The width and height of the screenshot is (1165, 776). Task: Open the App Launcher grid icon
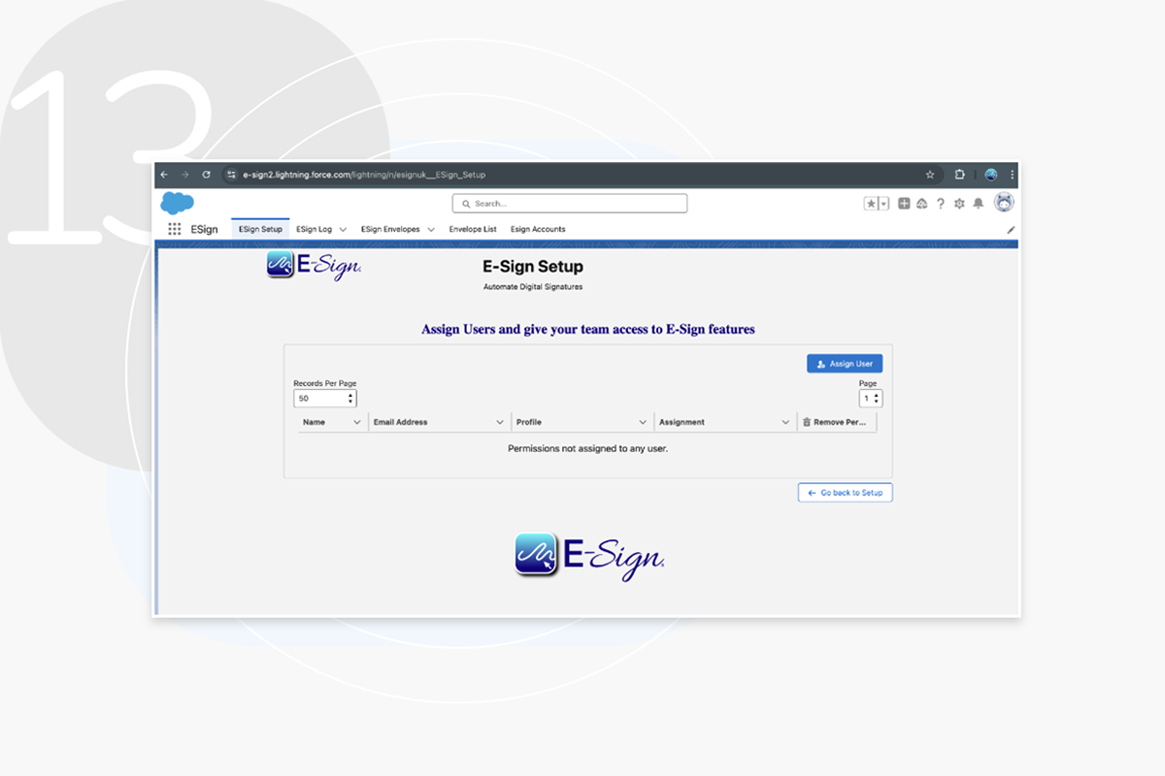click(x=175, y=229)
